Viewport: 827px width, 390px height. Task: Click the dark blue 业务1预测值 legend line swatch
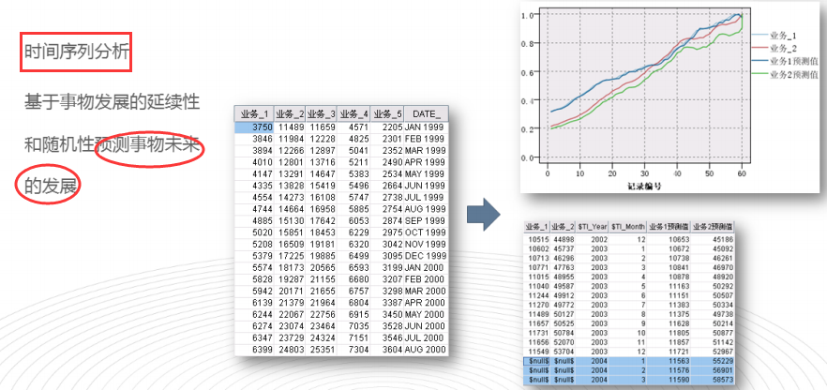(760, 62)
